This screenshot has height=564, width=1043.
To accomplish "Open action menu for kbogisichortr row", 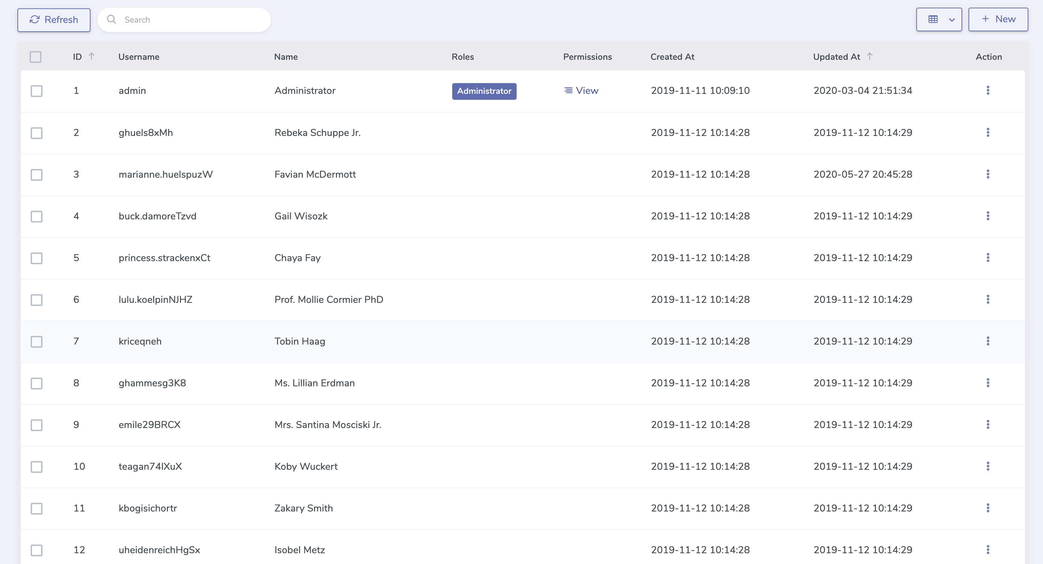I will [988, 508].
